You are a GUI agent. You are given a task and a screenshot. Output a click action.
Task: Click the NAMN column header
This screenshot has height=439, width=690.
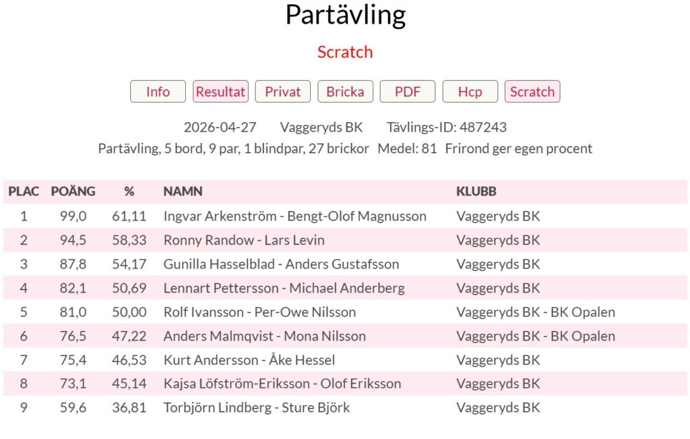pos(183,192)
